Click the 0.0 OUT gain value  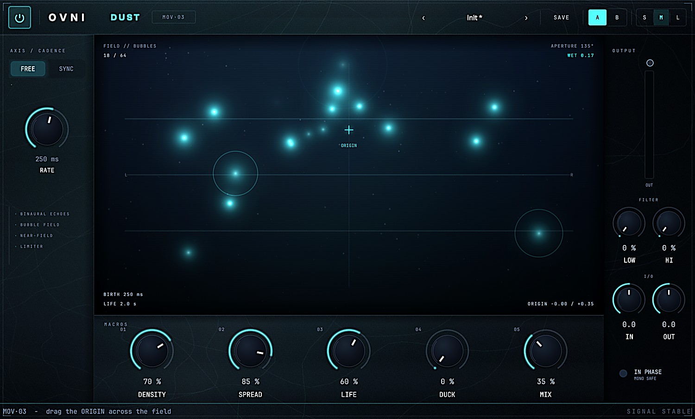(x=669, y=325)
